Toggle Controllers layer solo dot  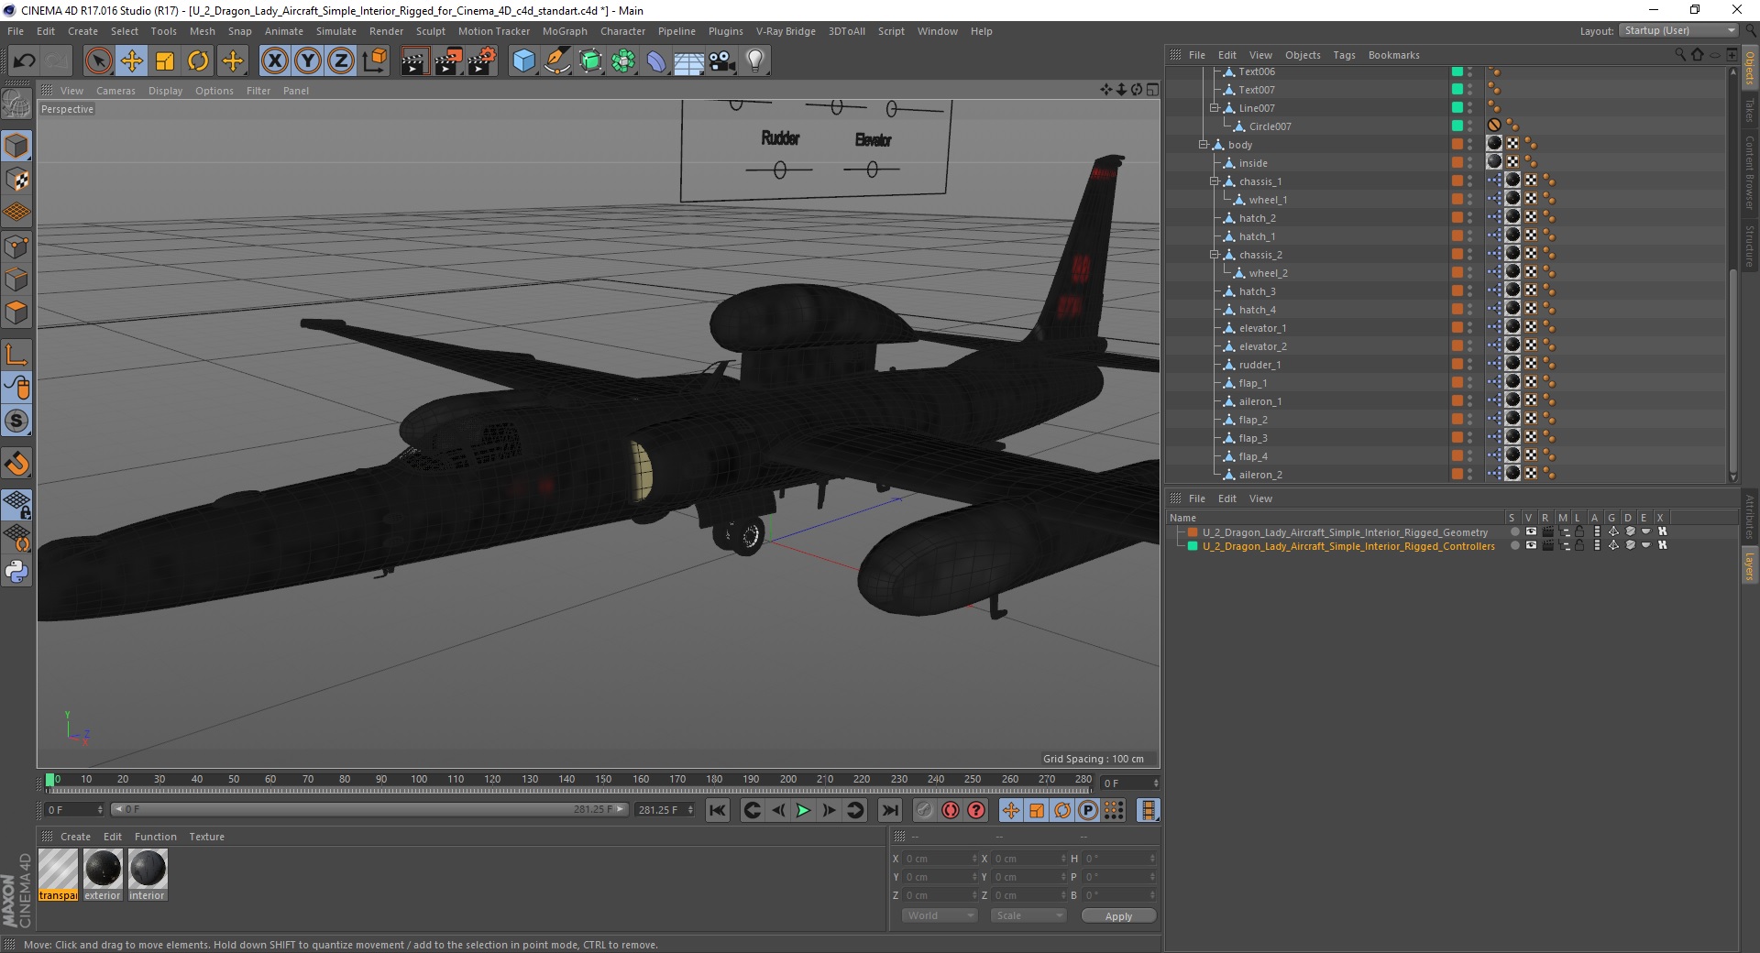[1514, 546]
